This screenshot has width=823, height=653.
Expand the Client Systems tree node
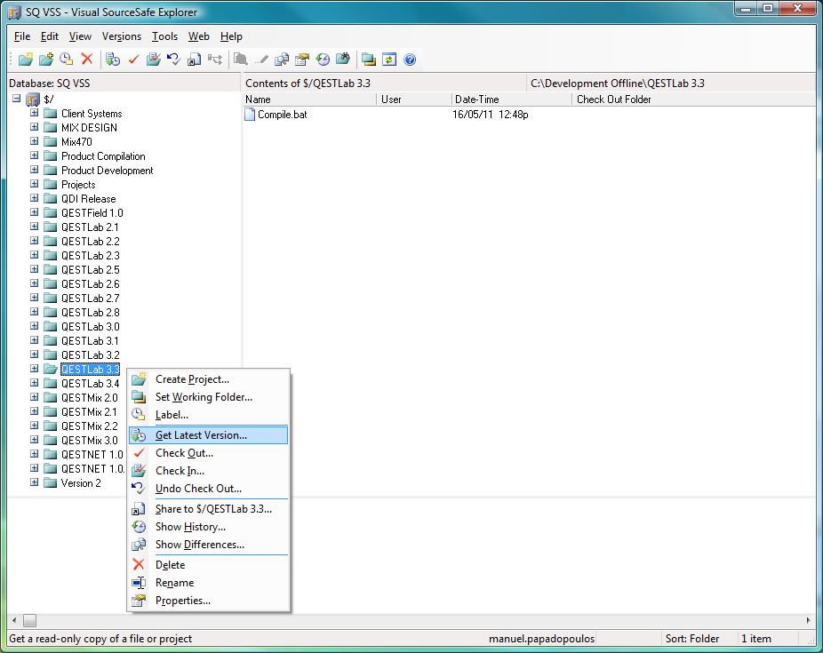pos(35,114)
